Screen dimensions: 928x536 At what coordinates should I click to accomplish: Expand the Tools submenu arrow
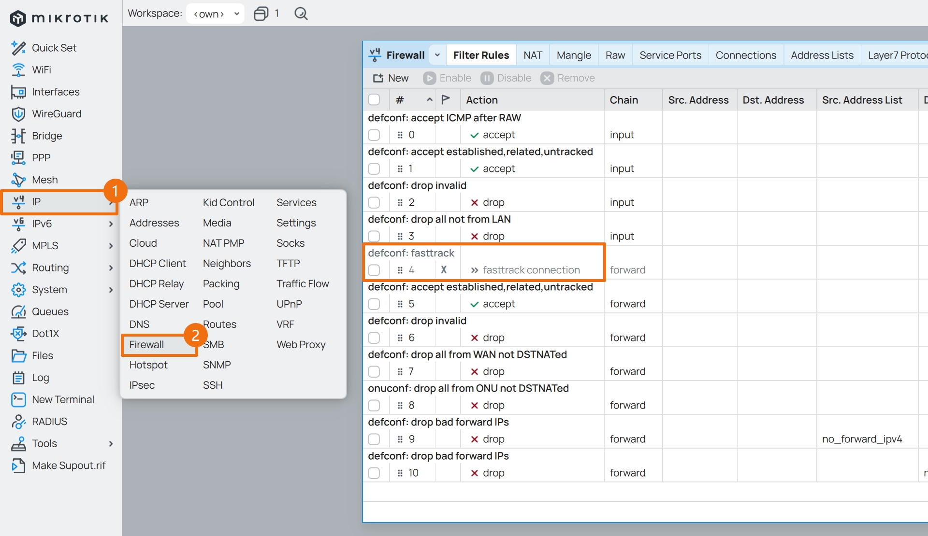click(111, 443)
